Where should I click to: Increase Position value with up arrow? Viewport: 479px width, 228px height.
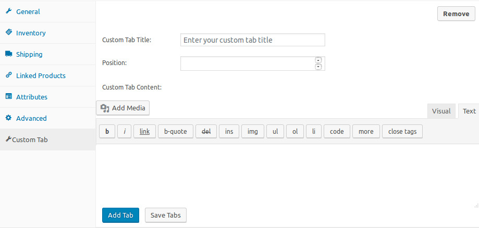[x=318, y=60]
